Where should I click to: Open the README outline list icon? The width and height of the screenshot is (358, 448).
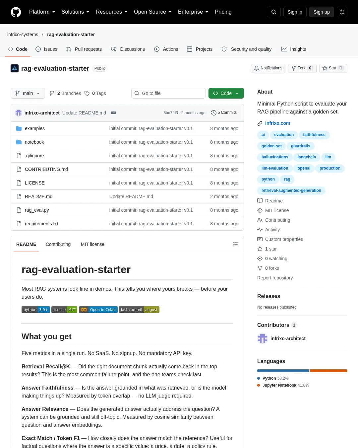coord(235,244)
